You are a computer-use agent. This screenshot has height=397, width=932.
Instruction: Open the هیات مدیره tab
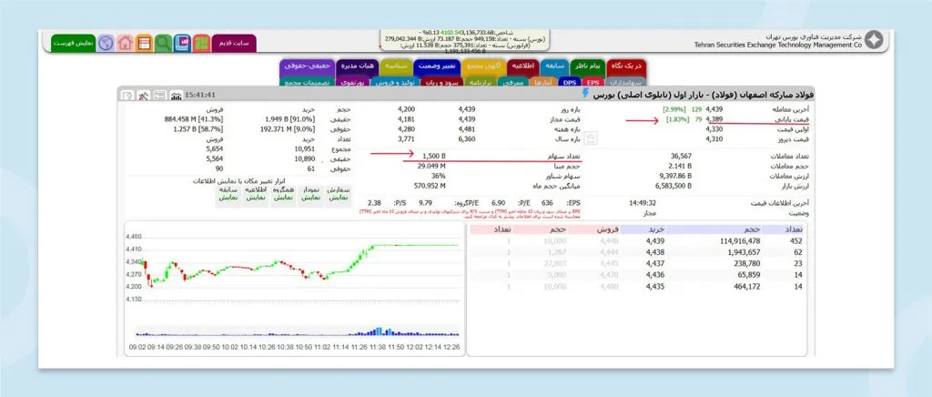coord(357,66)
